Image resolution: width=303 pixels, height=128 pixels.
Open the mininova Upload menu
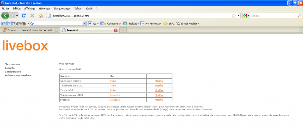[131, 24]
